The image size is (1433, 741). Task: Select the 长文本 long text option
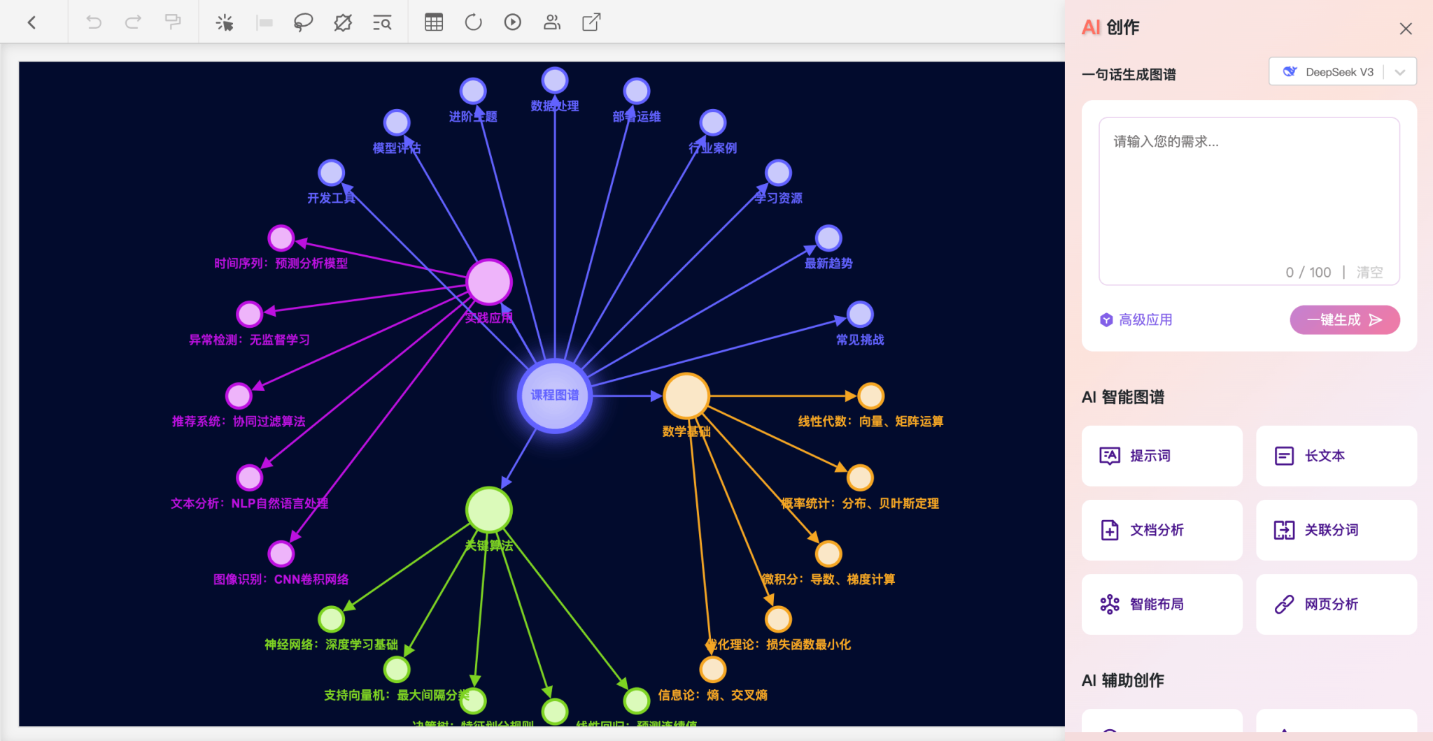[x=1336, y=456]
